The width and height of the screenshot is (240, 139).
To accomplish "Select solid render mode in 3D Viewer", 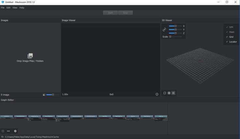I will click(x=165, y=93).
